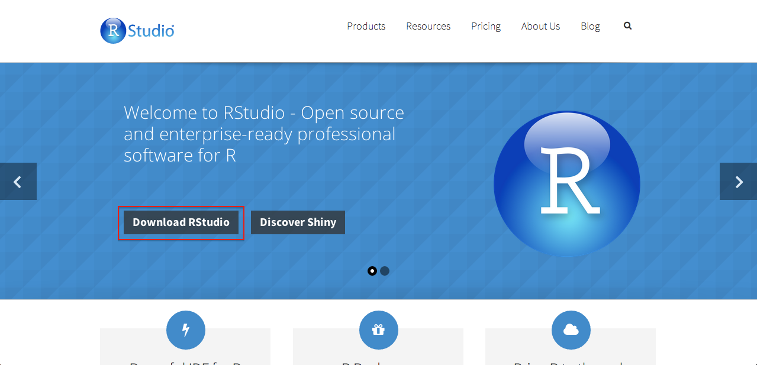Open the Resources menu
Screen dimensions: 757x365
click(429, 26)
